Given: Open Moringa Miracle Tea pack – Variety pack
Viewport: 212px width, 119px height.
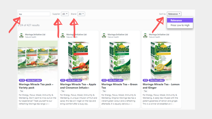Looking at the screenshot, I should (36, 86).
